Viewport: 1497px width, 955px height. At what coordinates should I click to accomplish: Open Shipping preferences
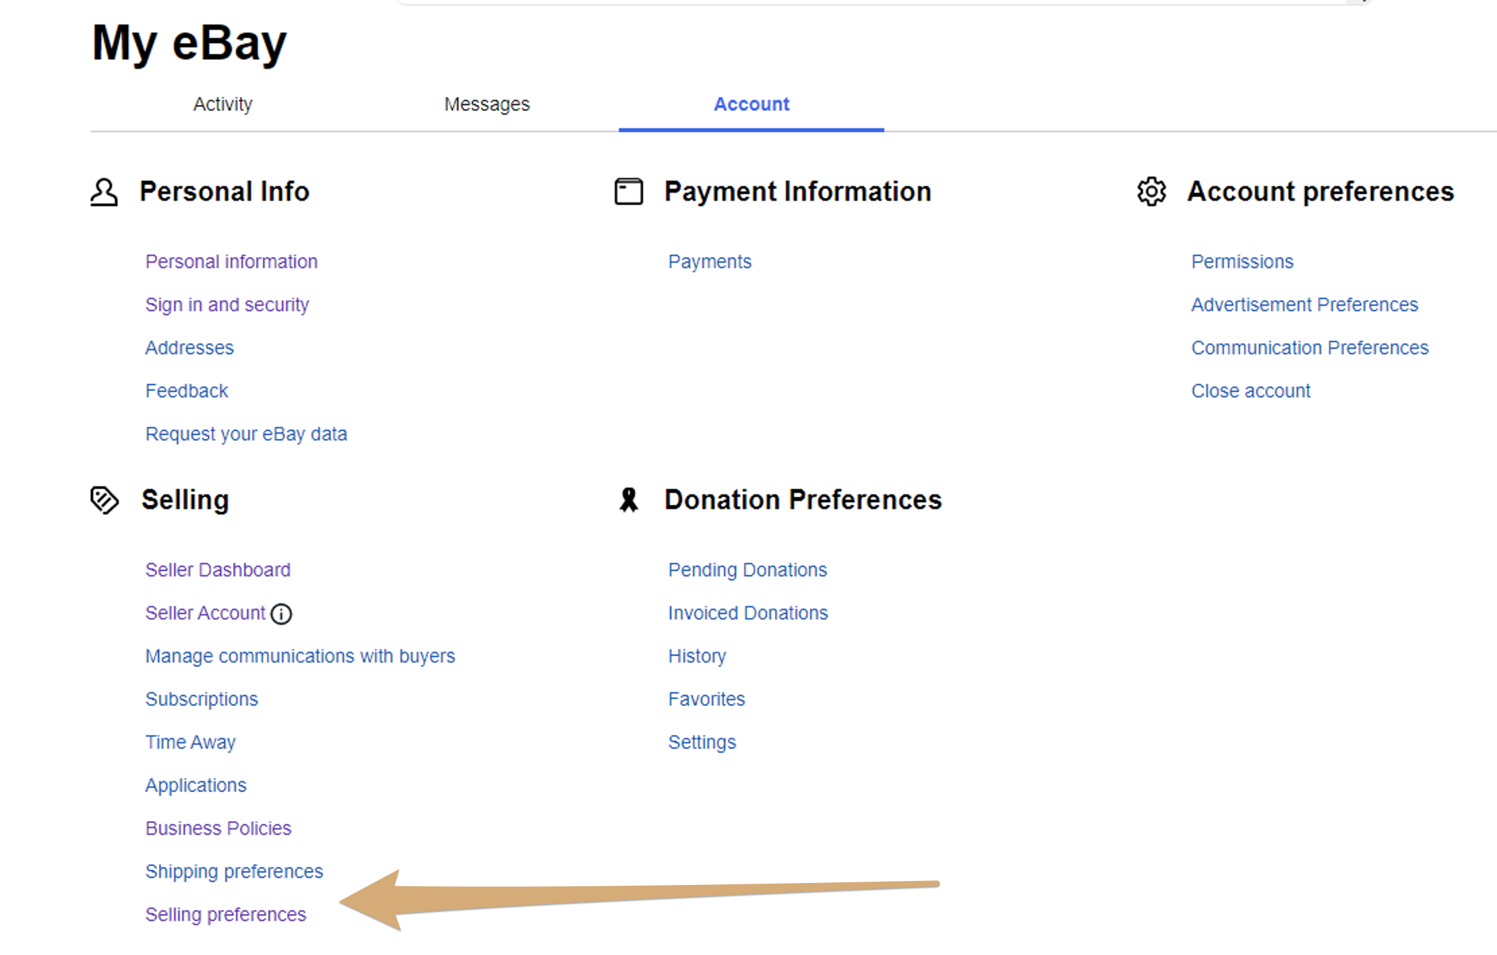click(234, 871)
